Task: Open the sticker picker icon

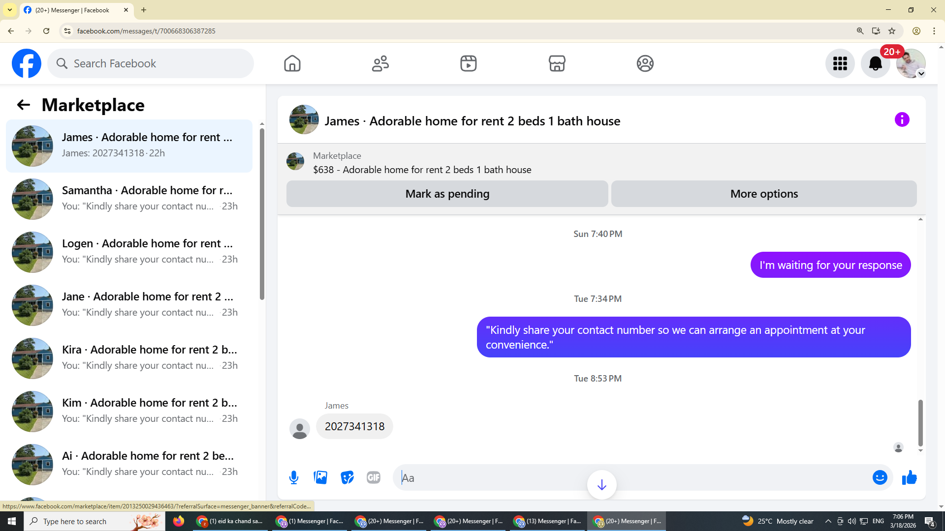Action: pyautogui.click(x=347, y=477)
